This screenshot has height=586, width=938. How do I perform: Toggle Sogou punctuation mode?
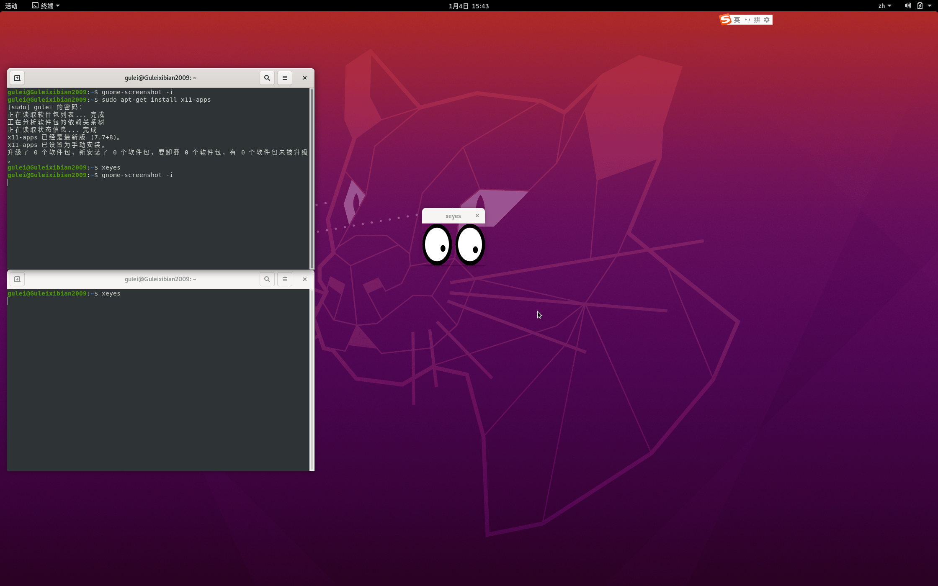click(x=747, y=20)
